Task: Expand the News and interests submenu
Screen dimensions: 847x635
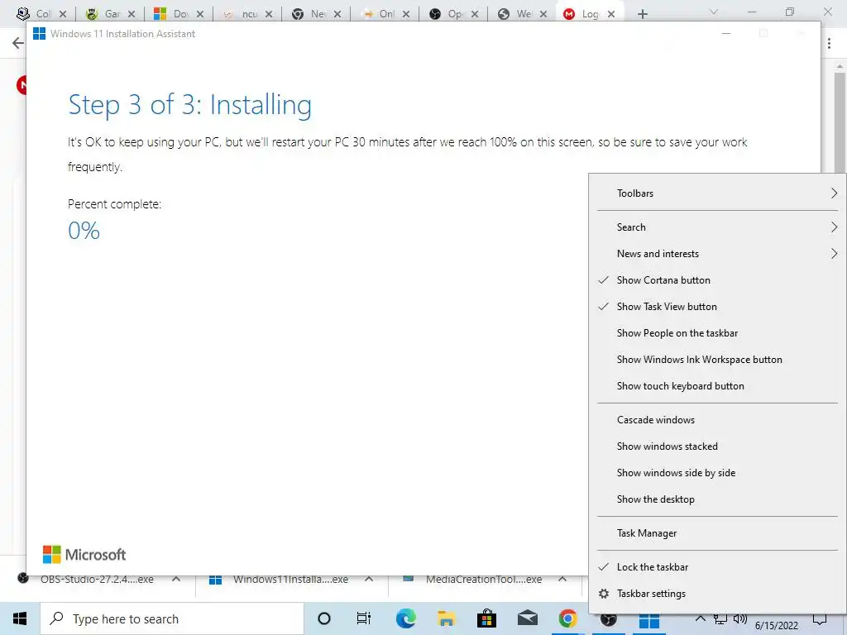Action: tap(717, 254)
